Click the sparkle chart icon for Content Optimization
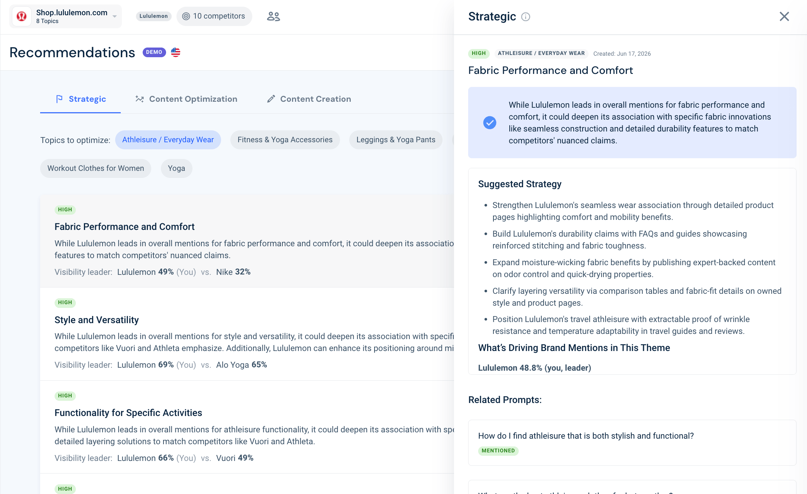 click(140, 99)
